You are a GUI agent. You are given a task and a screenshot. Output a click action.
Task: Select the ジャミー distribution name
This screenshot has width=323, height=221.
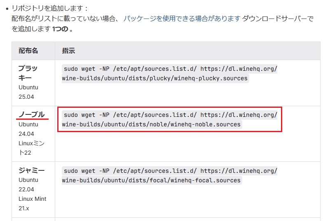pyautogui.click(x=32, y=170)
